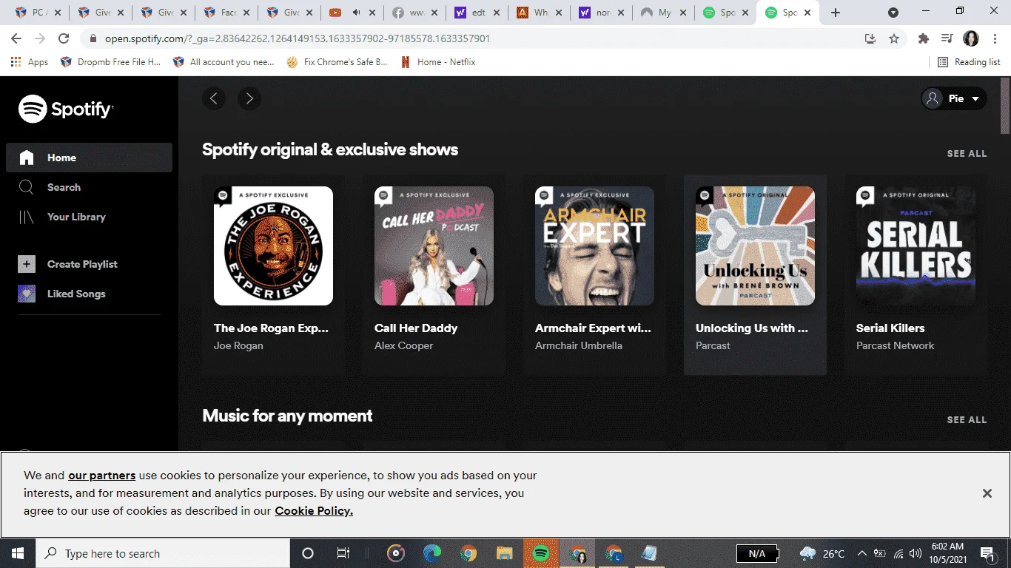Viewport: 1011px width, 568px height.
Task: Open the Windows notification center
Action: point(987,553)
